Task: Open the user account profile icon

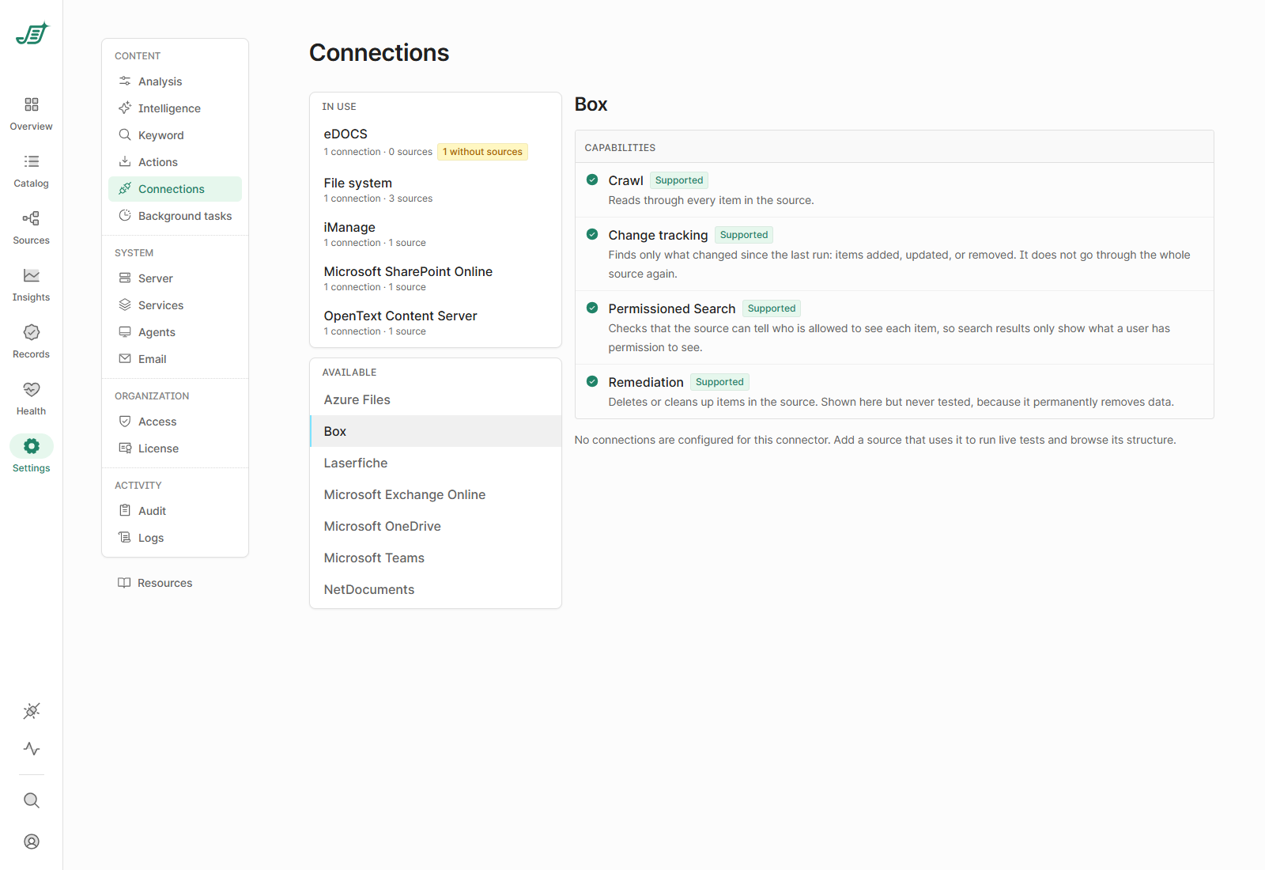Action: click(x=32, y=842)
